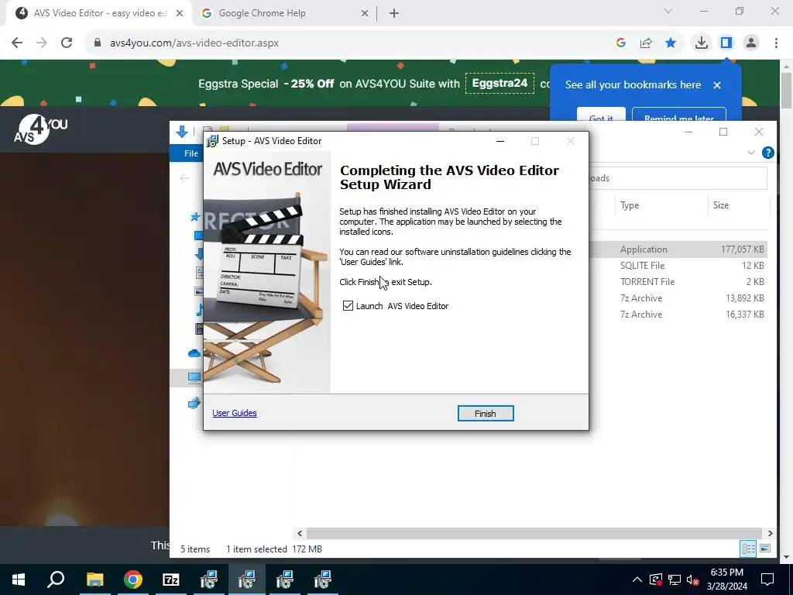Open Google Chrome from the taskbar
This screenshot has height=595, width=793.
132,580
